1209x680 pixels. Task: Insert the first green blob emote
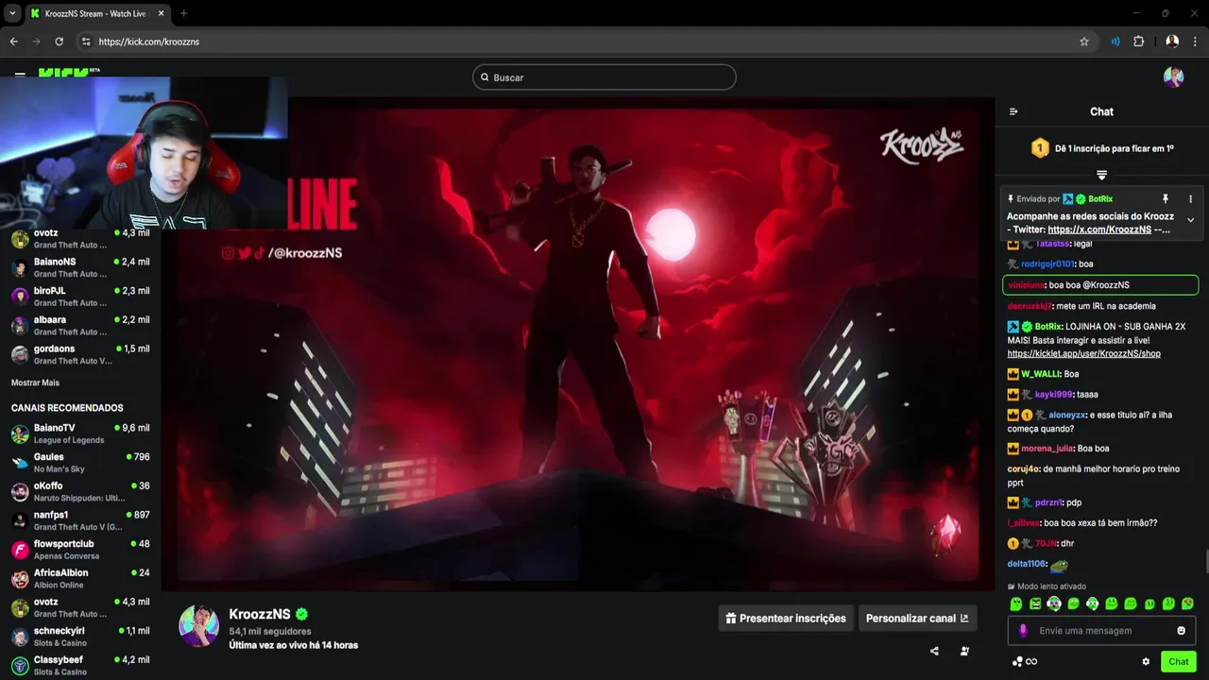coord(1016,603)
